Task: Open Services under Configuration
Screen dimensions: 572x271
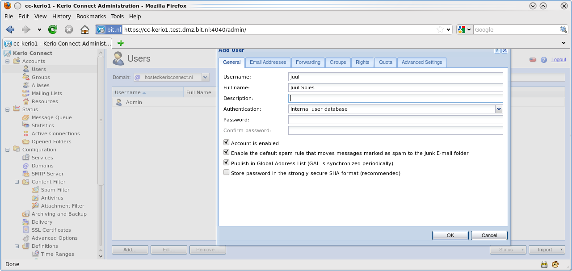Action: tap(42, 158)
